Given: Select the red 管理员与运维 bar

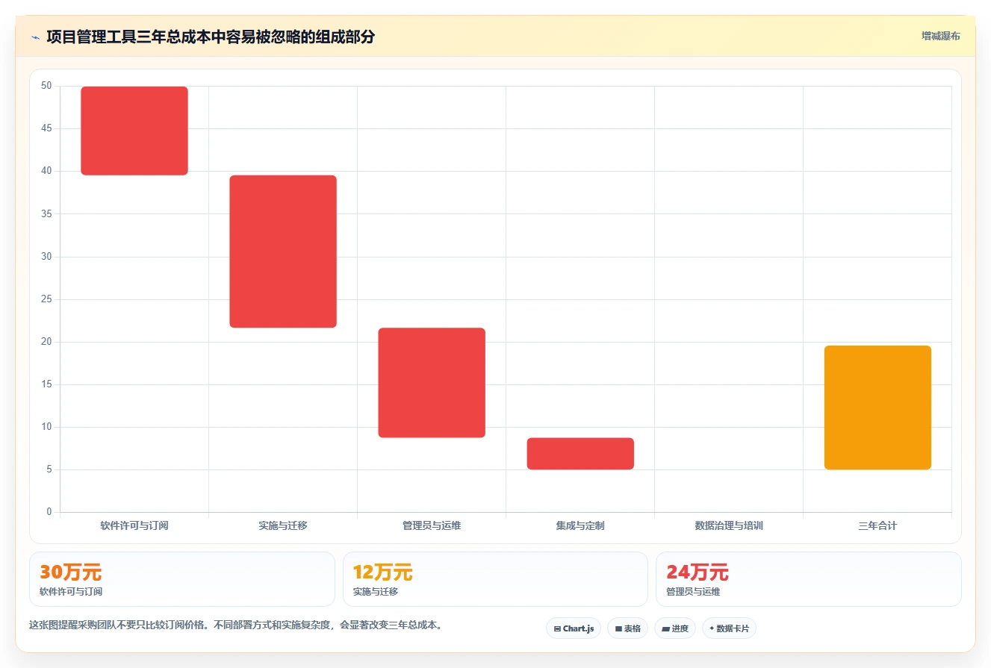Looking at the screenshot, I should tap(432, 383).
